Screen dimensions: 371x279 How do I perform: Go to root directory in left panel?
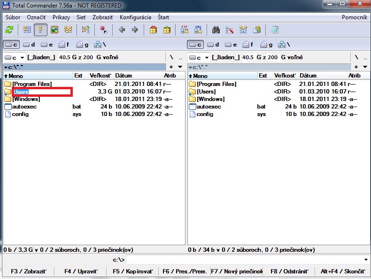coord(171,57)
